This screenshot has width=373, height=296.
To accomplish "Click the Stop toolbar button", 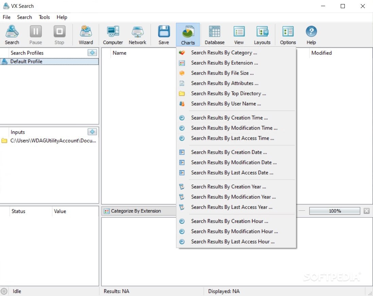I will pos(59,35).
